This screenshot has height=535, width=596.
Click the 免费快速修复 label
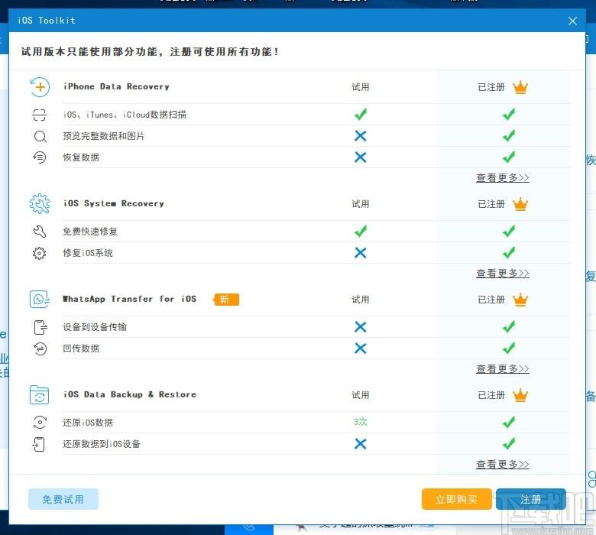90,232
